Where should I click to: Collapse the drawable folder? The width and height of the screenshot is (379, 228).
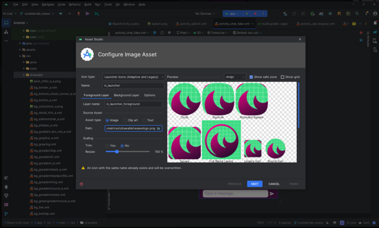tap(23, 75)
